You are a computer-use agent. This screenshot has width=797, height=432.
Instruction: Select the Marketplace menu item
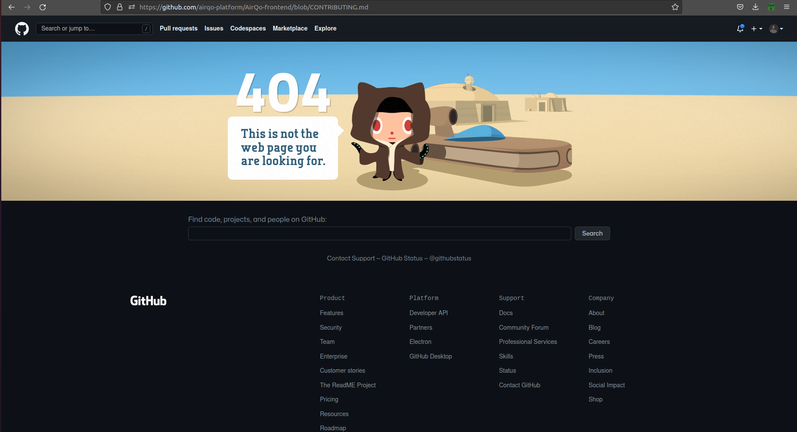pos(290,28)
